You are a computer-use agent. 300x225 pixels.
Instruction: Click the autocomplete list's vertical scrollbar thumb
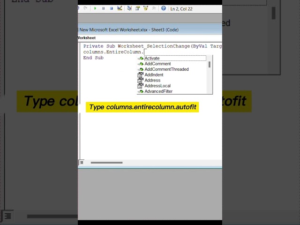(210, 65)
